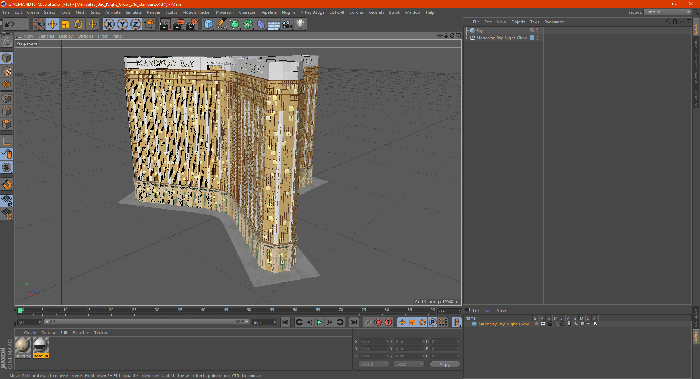Select Points mode in left sidebar
Image resolution: width=700 pixels, height=379 pixels.
click(x=7, y=98)
